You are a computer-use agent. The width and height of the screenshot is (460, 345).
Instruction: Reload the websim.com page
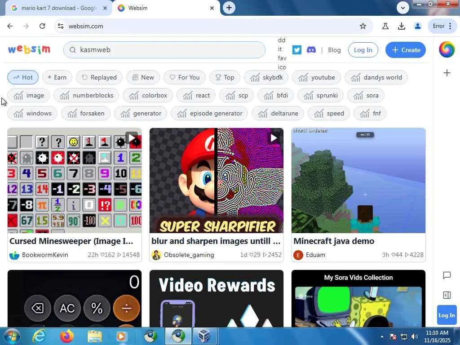pos(42,26)
